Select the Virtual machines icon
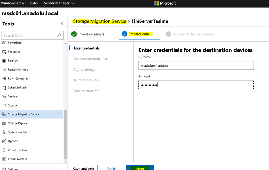 point(4,150)
